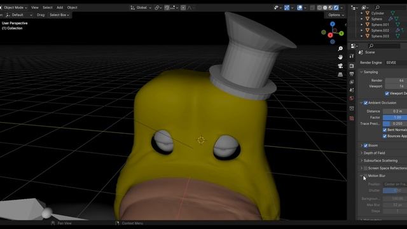Open the Render Engine EEVEE dropdown

pyautogui.click(x=396, y=62)
